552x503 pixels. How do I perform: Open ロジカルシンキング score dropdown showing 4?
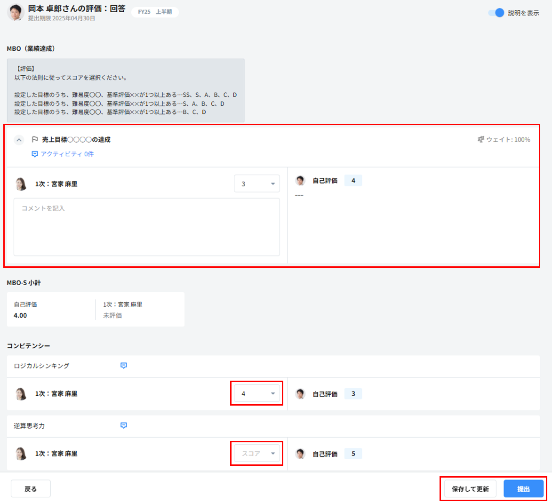click(x=256, y=394)
